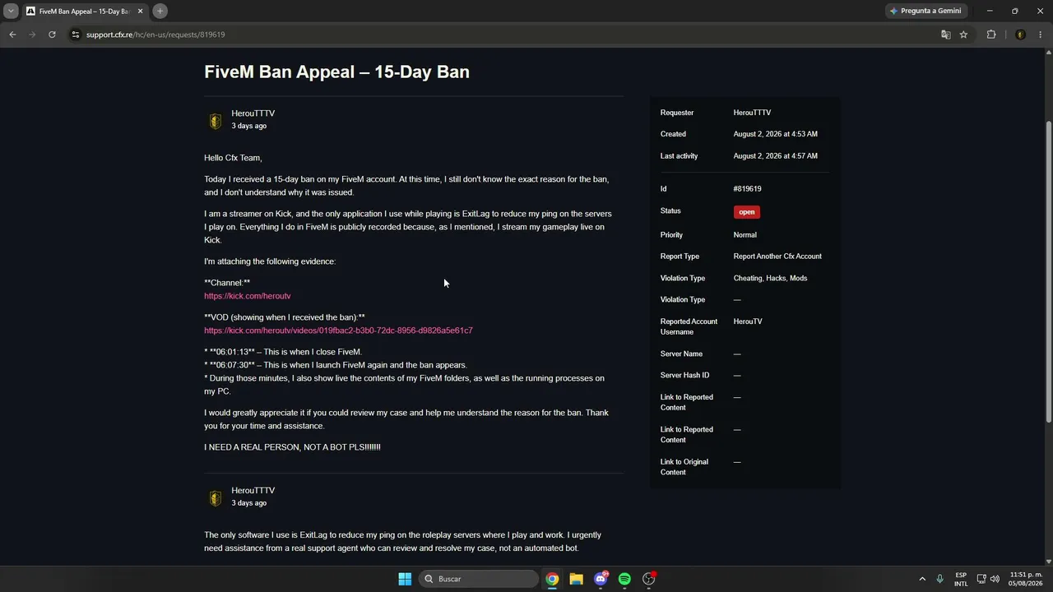The image size is (1053, 592).
Task: Open the Kick VOD video link
Action: coord(338,331)
